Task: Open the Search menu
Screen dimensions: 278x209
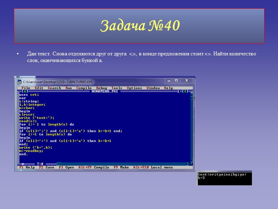Action: tap(54, 88)
